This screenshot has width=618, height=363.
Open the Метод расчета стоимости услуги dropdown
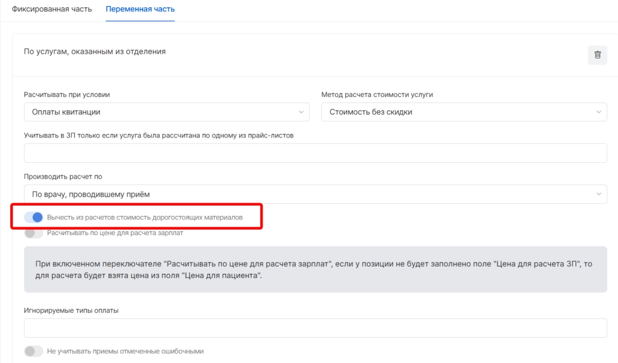(463, 112)
